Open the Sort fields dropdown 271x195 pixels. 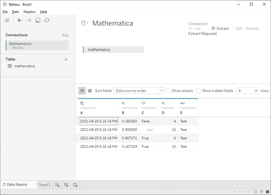(139, 91)
